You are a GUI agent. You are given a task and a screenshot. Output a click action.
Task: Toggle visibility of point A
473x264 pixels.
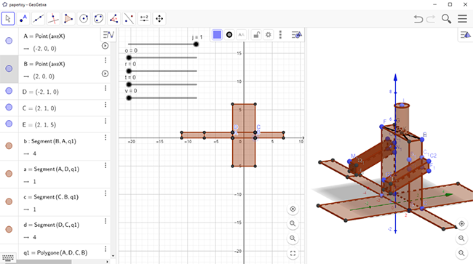pyautogui.click(x=9, y=41)
